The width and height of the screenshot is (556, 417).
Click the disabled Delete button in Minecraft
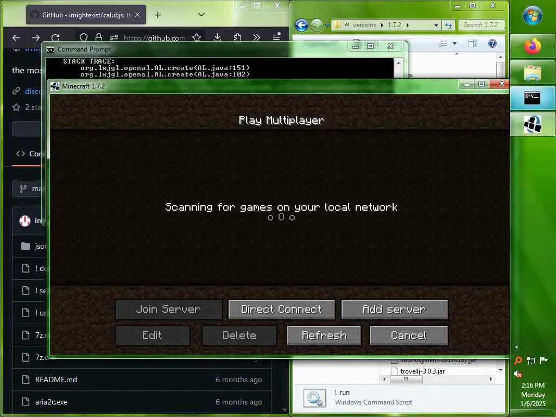239,336
